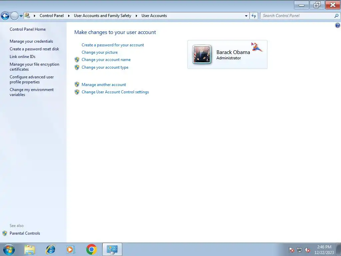Open Parental Controls link
Viewport: 341px width, 256px height.
(25, 233)
